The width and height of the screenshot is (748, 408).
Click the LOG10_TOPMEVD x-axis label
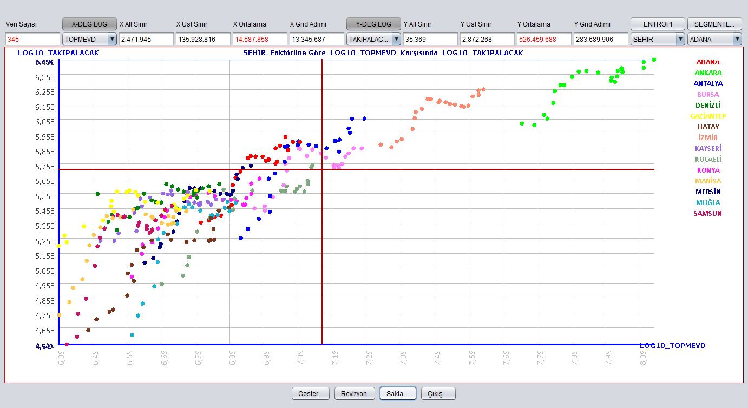coord(673,345)
